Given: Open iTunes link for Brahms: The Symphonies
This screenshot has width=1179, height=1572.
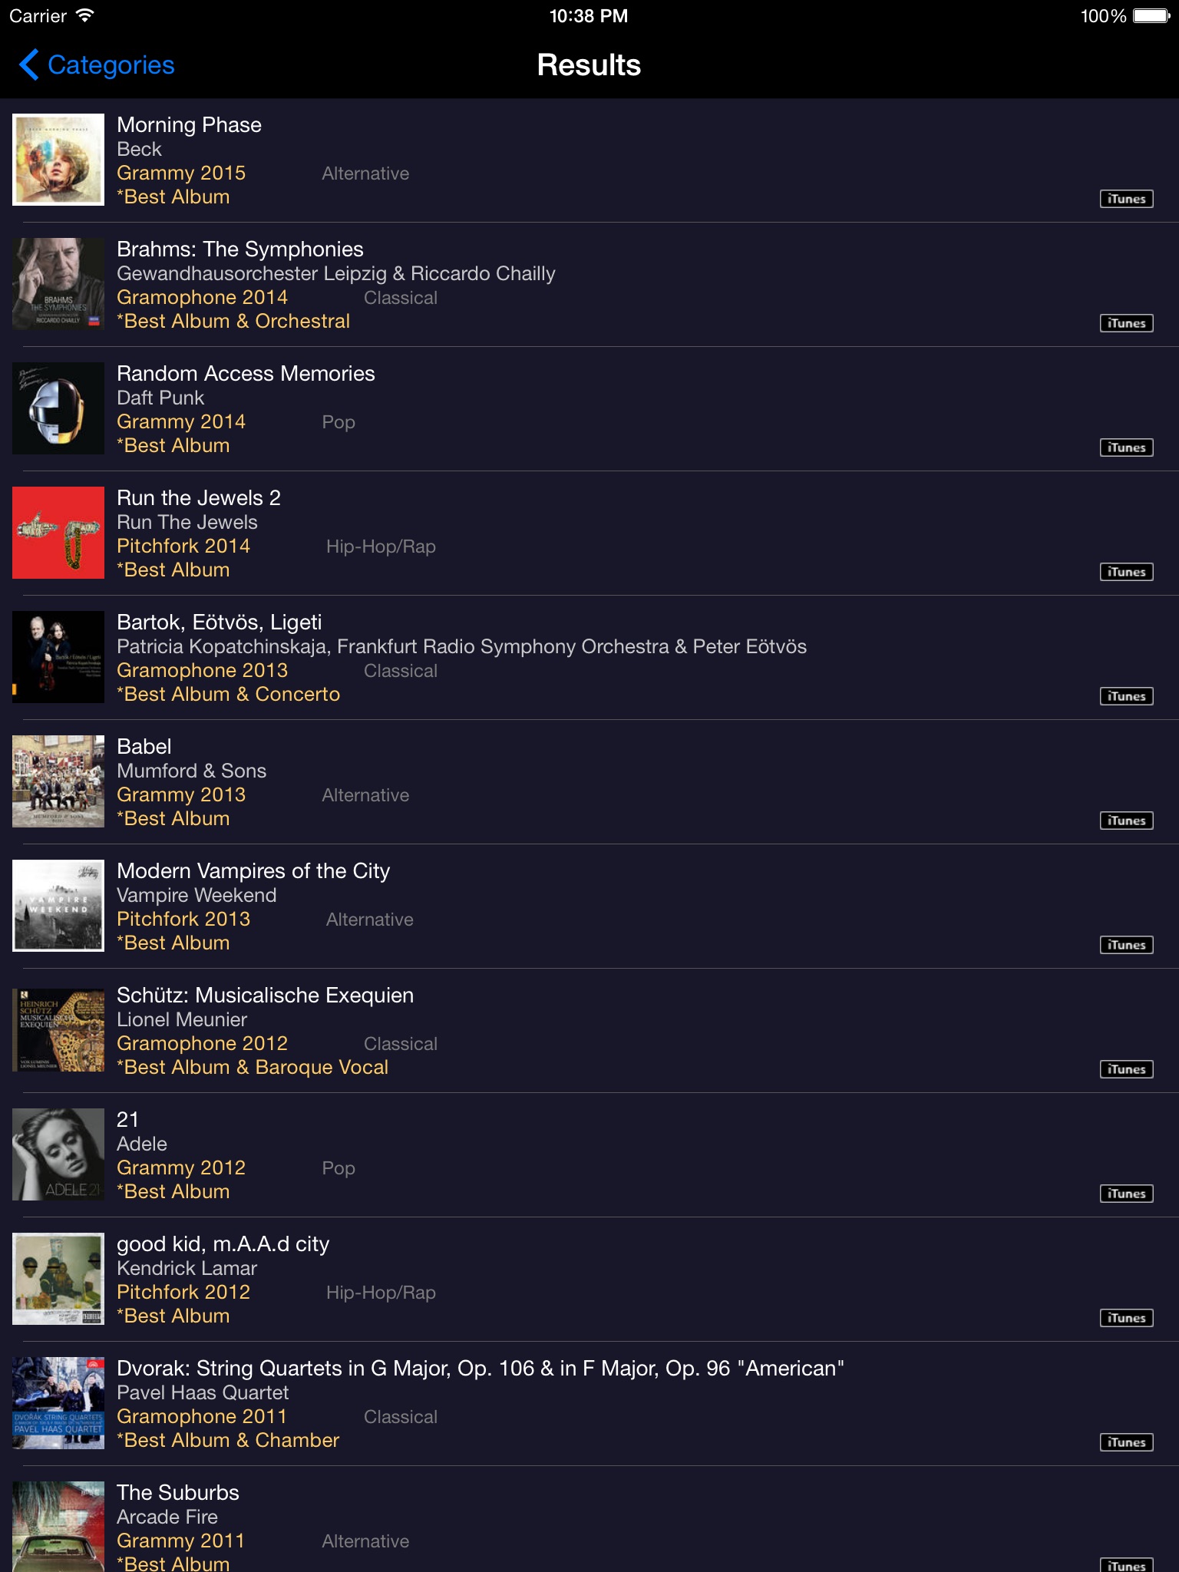Looking at the screenshot, I should (1126, 323).
